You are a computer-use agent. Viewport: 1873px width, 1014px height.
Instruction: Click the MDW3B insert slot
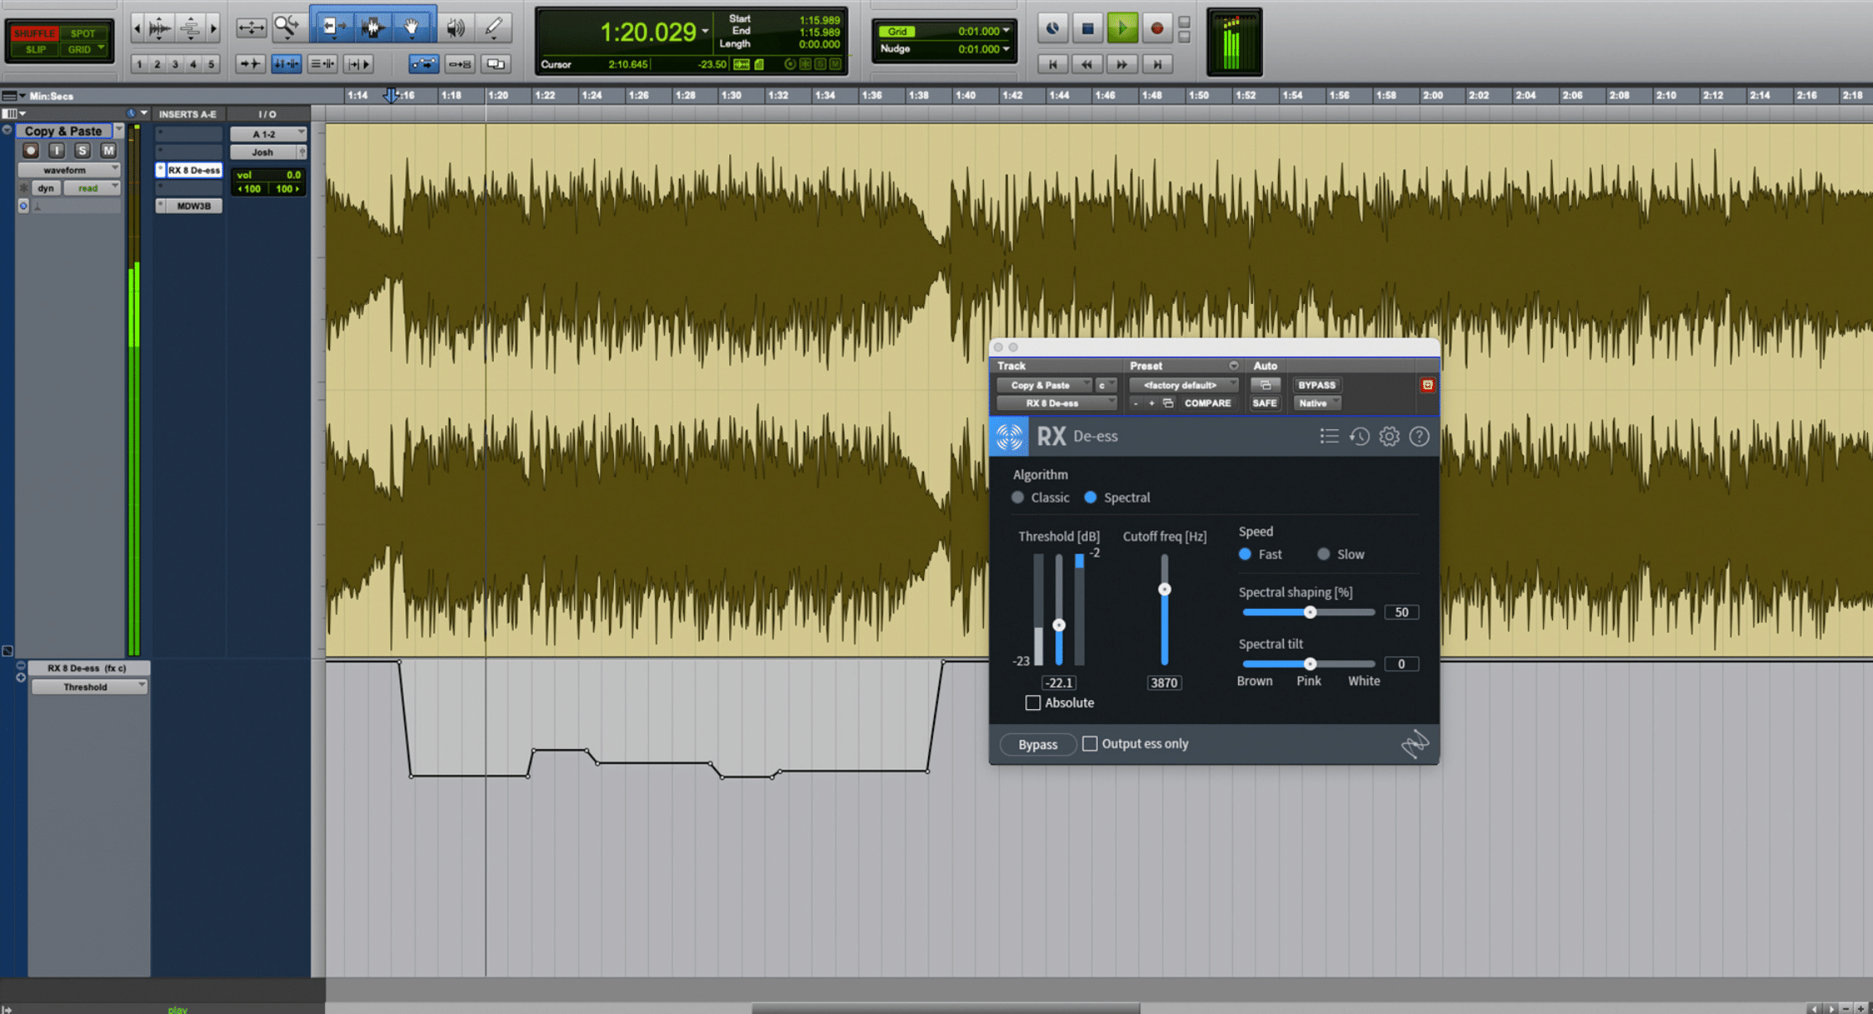click(190, 205)
